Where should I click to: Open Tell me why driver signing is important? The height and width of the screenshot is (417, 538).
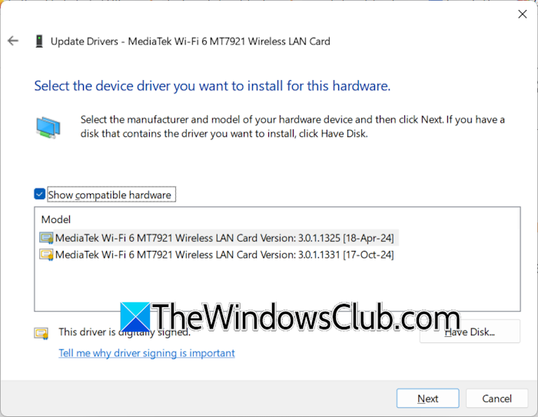(147, 353)
